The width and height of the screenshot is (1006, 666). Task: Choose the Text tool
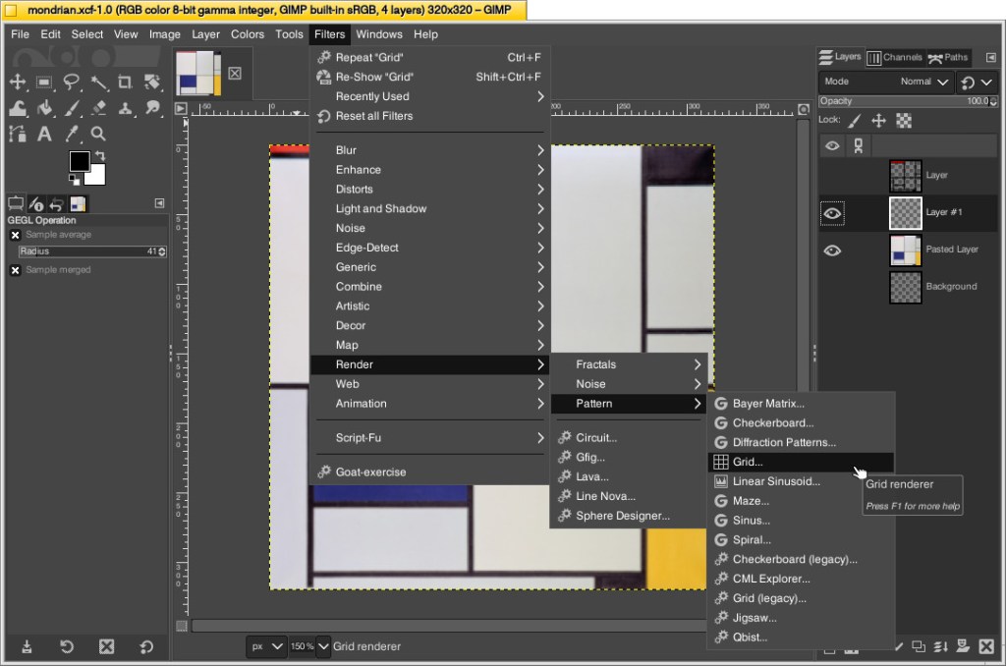click(x=44, y=133)
